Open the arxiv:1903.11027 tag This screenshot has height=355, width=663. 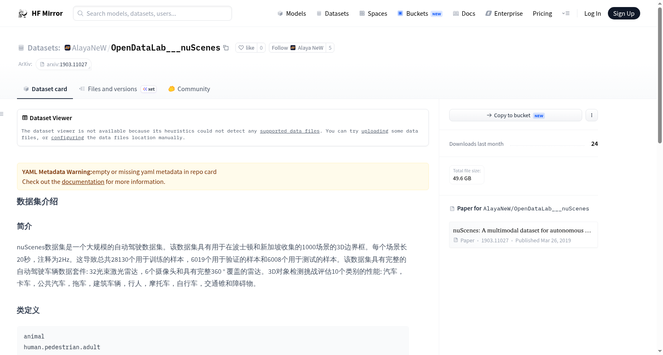63,64
